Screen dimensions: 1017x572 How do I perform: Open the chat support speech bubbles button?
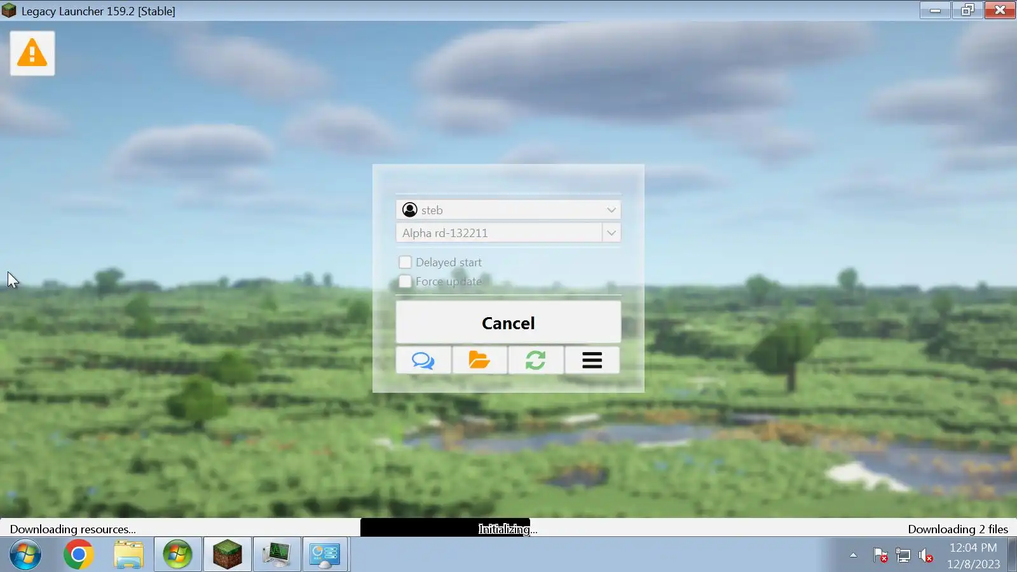tap(423, 360)
